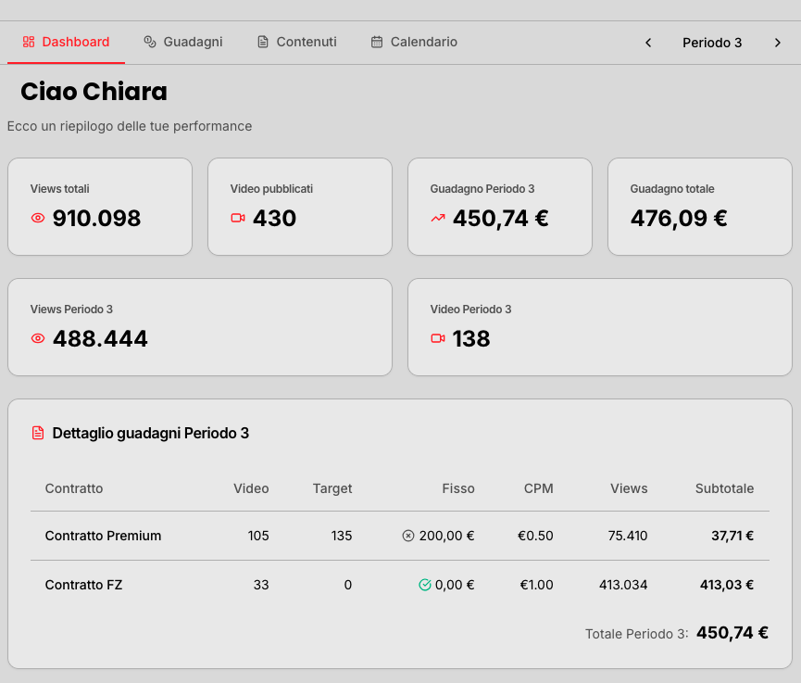Viewport: 801px width, 683px height.
Task: Click the 413.034 views cell
Action: point(623,585)
